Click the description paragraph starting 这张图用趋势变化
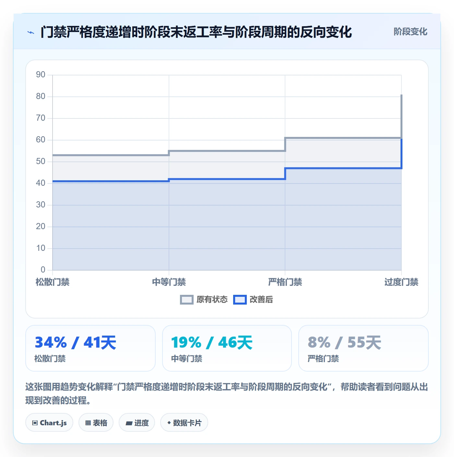The height and width of the screenshot is (457, 454). point(227,394)
